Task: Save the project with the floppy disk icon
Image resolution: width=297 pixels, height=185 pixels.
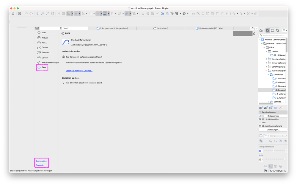Action: 20,13
